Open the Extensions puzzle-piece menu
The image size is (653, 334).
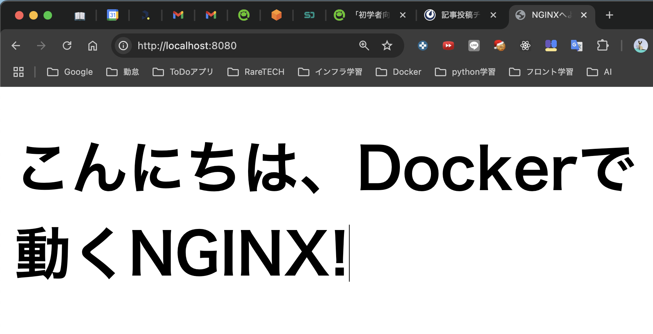tap(603, 46)
